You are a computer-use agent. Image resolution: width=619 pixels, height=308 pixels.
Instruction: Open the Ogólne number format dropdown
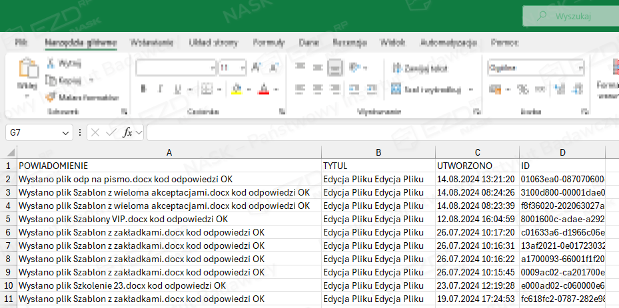point(580,67)
